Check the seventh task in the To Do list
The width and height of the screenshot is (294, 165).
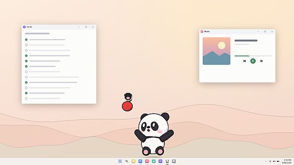[x=26, y=72]
